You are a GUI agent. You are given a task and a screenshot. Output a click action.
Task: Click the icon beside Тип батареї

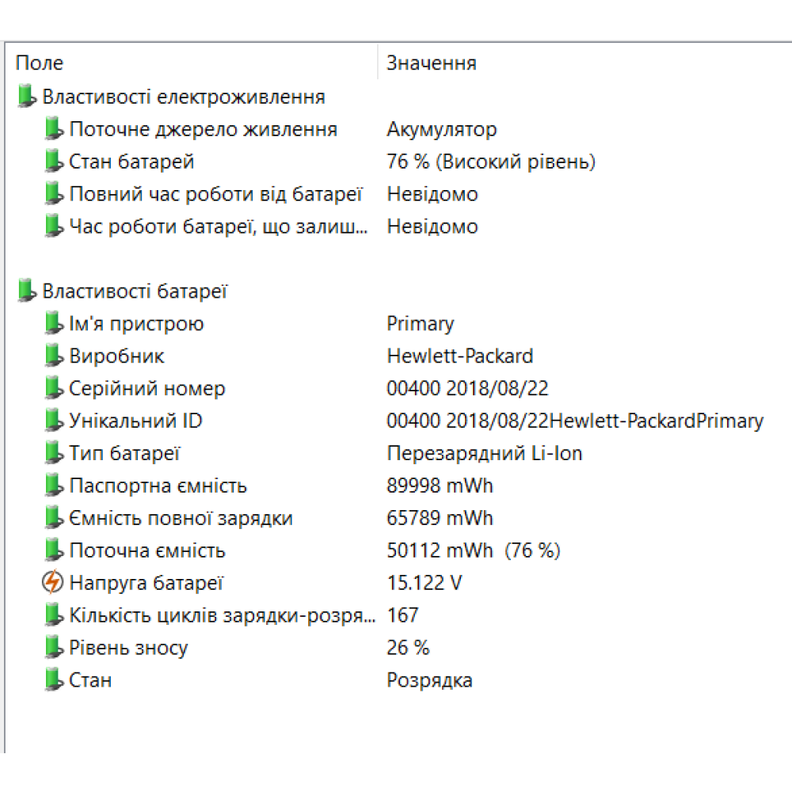tap(53, 454)
